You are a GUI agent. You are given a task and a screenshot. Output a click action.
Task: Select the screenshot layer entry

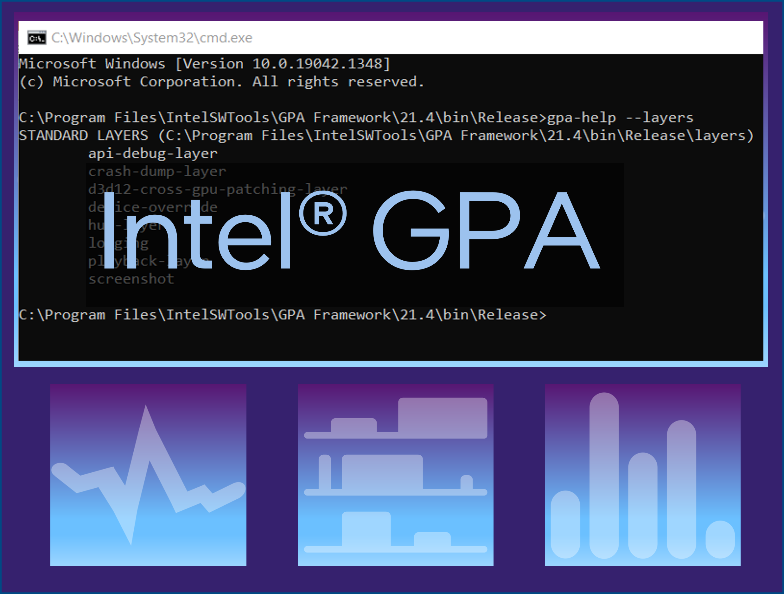(131, 278)
